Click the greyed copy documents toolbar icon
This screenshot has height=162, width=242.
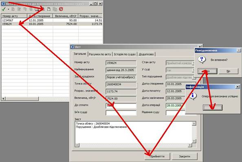pos(55,9)
